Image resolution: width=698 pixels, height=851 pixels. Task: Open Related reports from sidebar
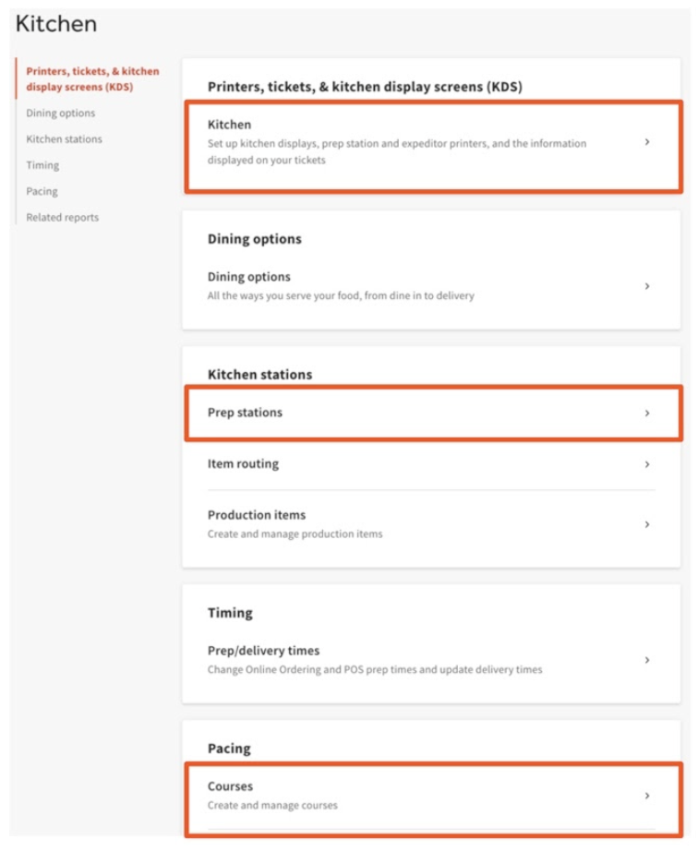click(63, 218)
